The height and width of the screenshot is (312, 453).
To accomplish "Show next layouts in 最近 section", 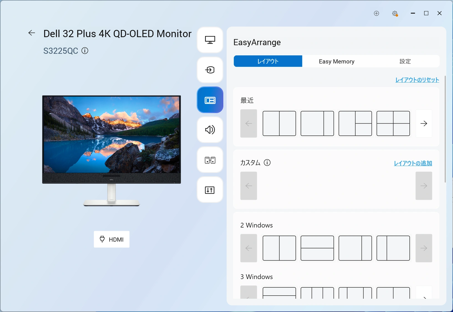I will (x=424, y=124).
